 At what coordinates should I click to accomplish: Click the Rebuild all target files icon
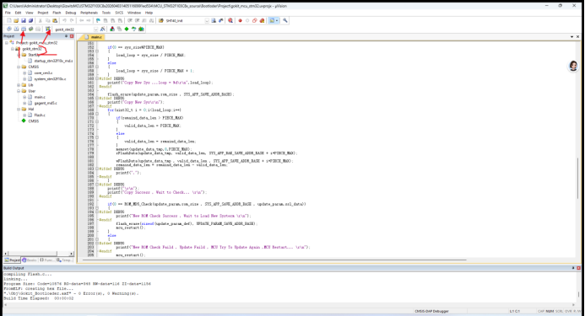tap(24, 29)
